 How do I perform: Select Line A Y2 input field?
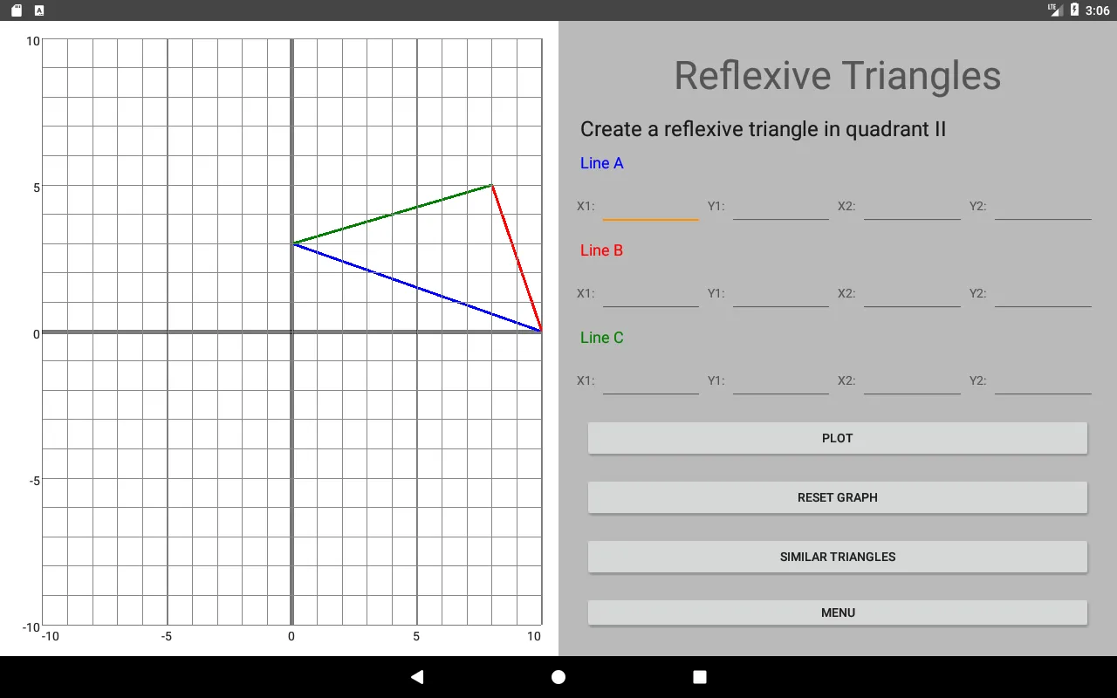(x=1043, y=206)
